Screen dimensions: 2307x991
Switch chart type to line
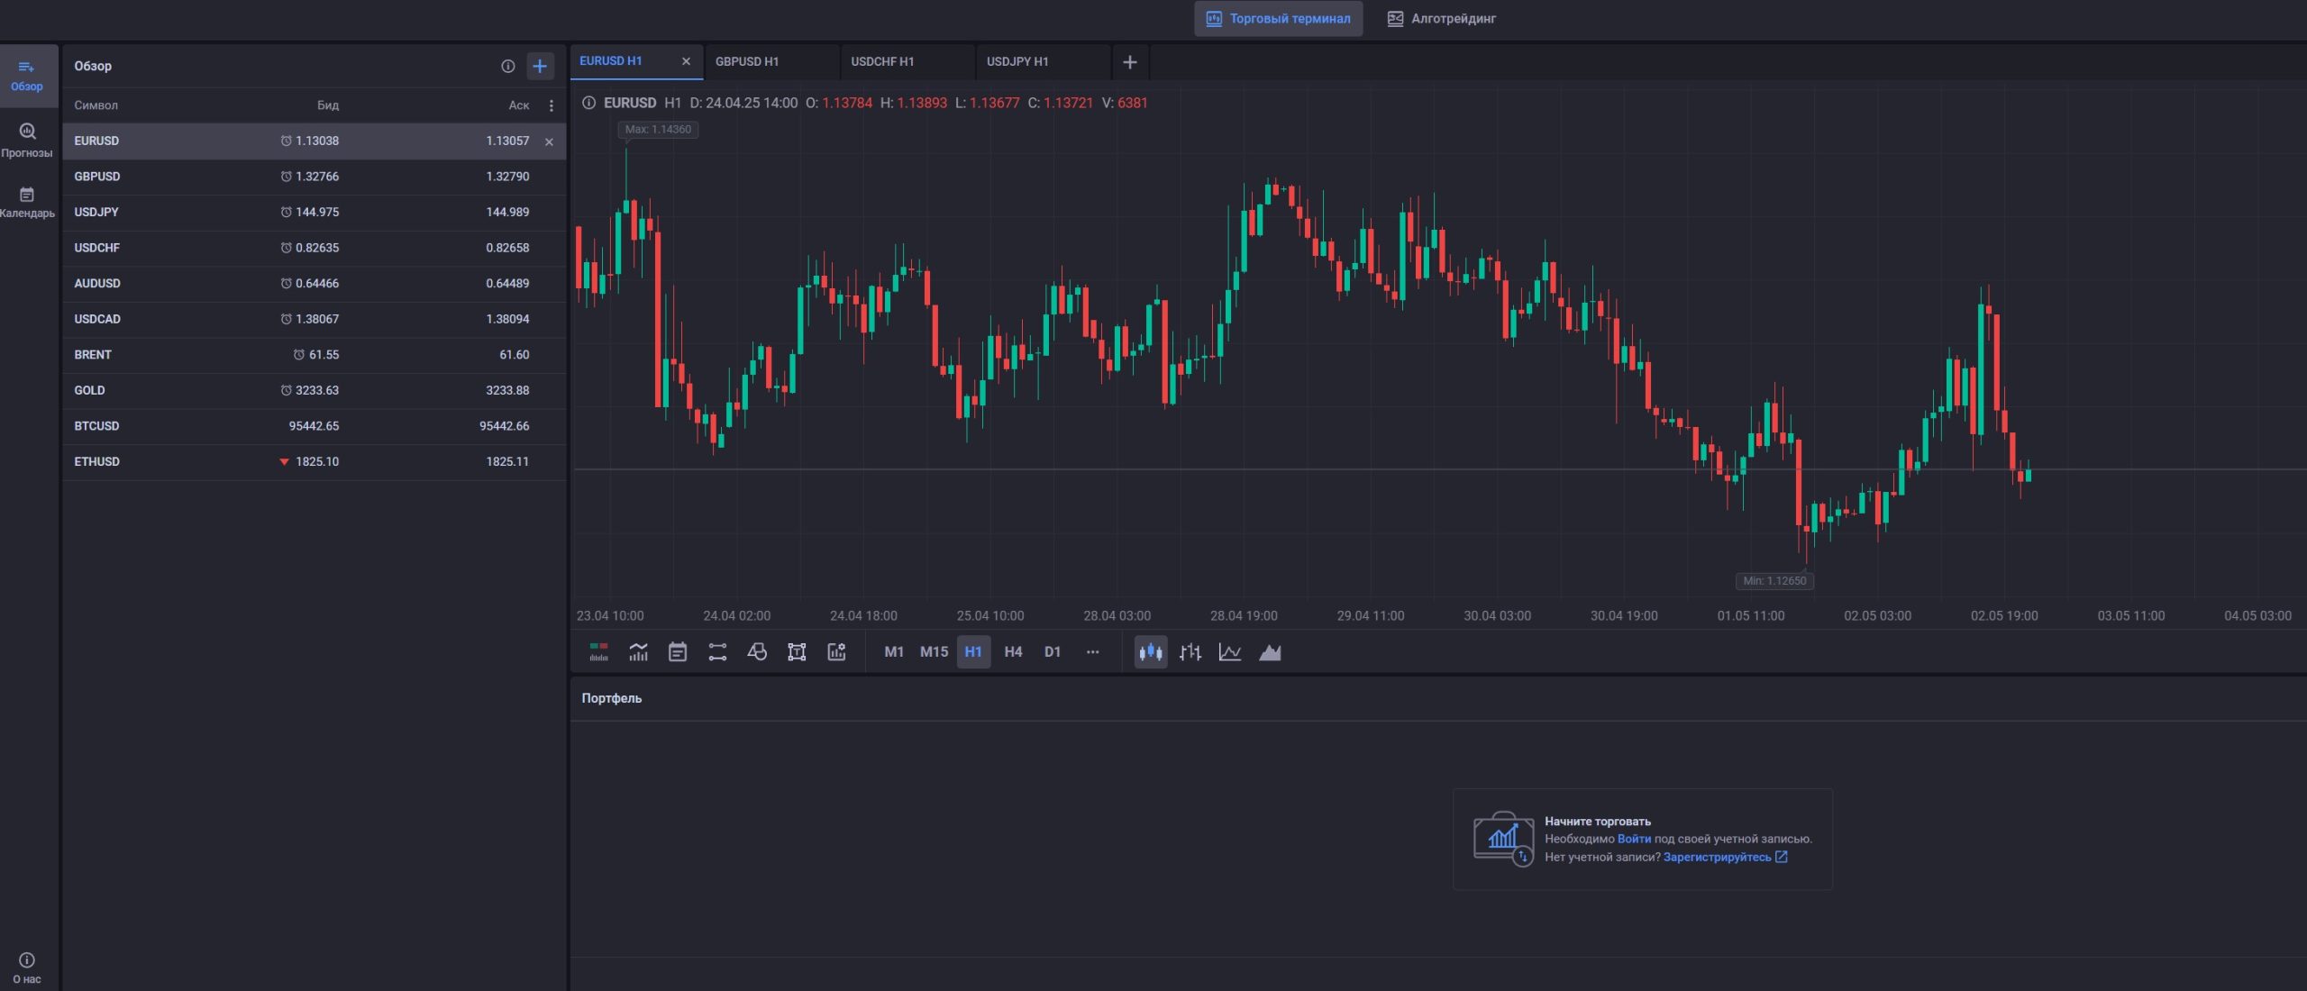pos(1230,652)
